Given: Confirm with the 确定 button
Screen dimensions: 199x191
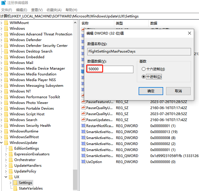Looking at the screenshot, I should coord(151,91).
